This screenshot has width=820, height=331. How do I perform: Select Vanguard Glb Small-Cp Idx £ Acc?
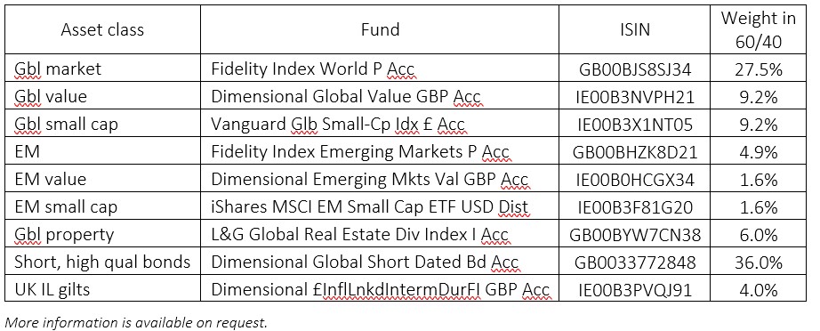pos(380,124)
